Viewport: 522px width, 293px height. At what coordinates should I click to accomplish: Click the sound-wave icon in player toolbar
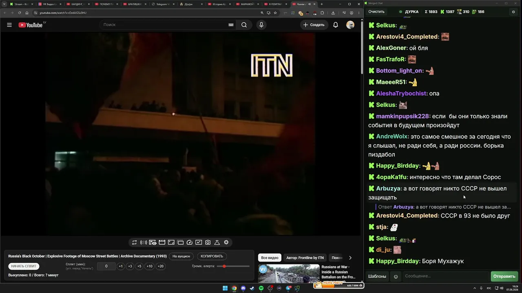[x=144, y=243]
